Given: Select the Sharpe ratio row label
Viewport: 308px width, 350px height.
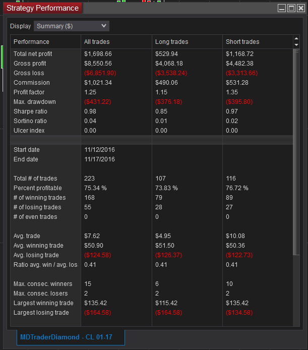Looking at the screenshot, I should pyautogui.click(x=30, y=111).
